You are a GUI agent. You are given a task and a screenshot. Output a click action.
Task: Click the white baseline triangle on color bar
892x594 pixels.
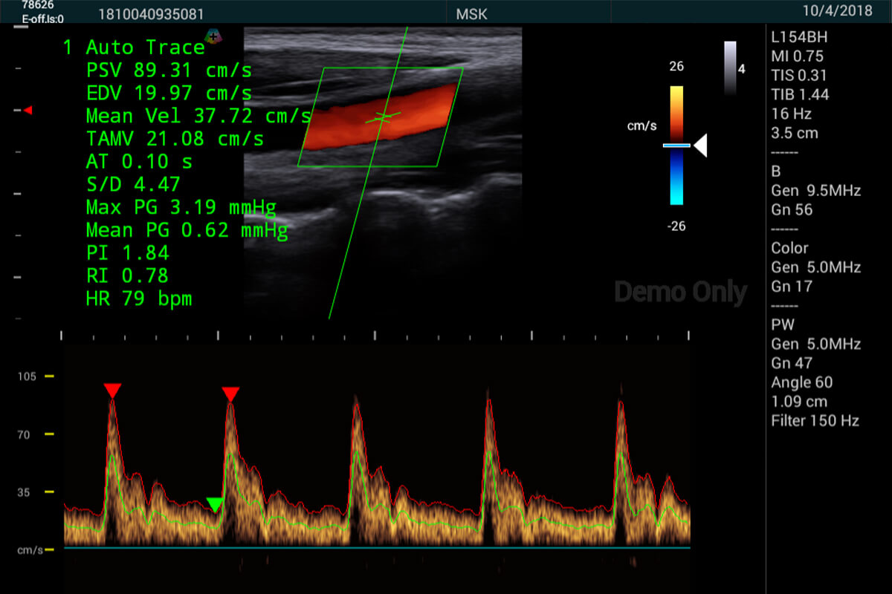point(699,146)
